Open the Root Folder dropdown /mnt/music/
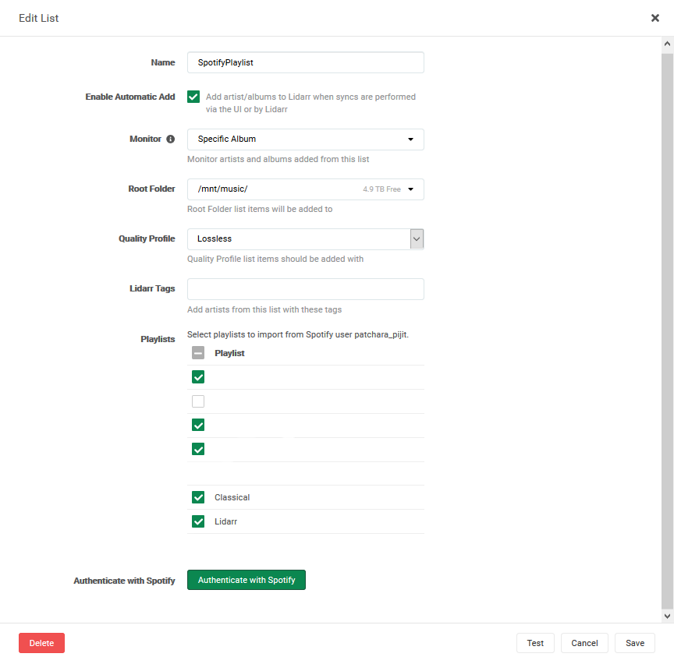The width and height of the screenshot is (674, 657). point(306,189)
